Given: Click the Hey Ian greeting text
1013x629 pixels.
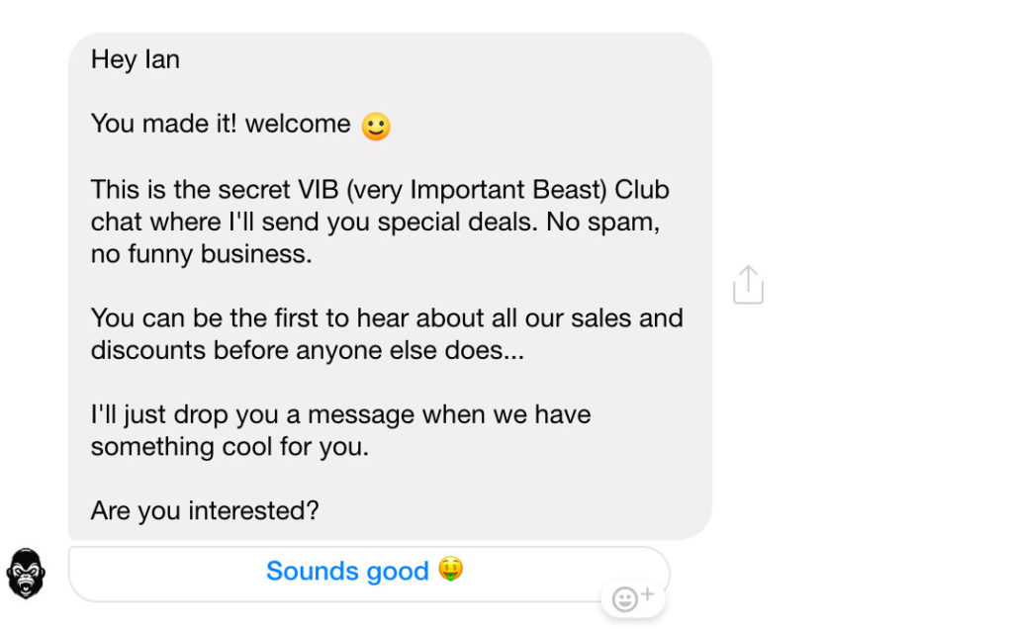Looking at the screenshot, I should tap(135, 60).
